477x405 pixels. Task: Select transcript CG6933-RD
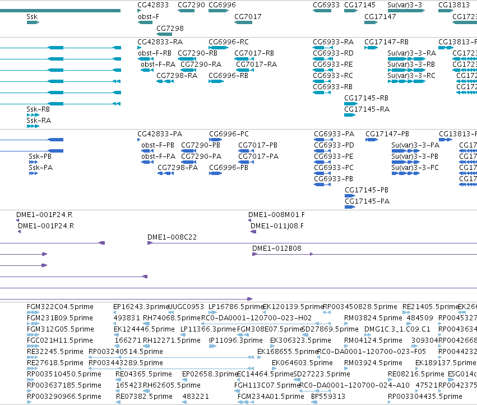333,53
